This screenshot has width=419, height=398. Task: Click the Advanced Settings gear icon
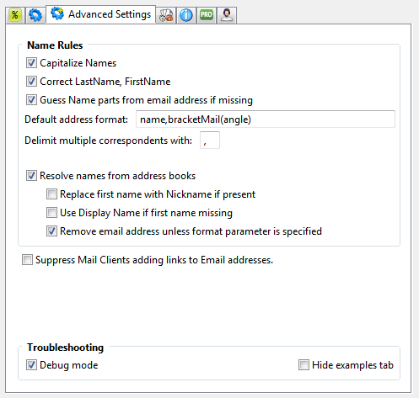coord(57,13)
